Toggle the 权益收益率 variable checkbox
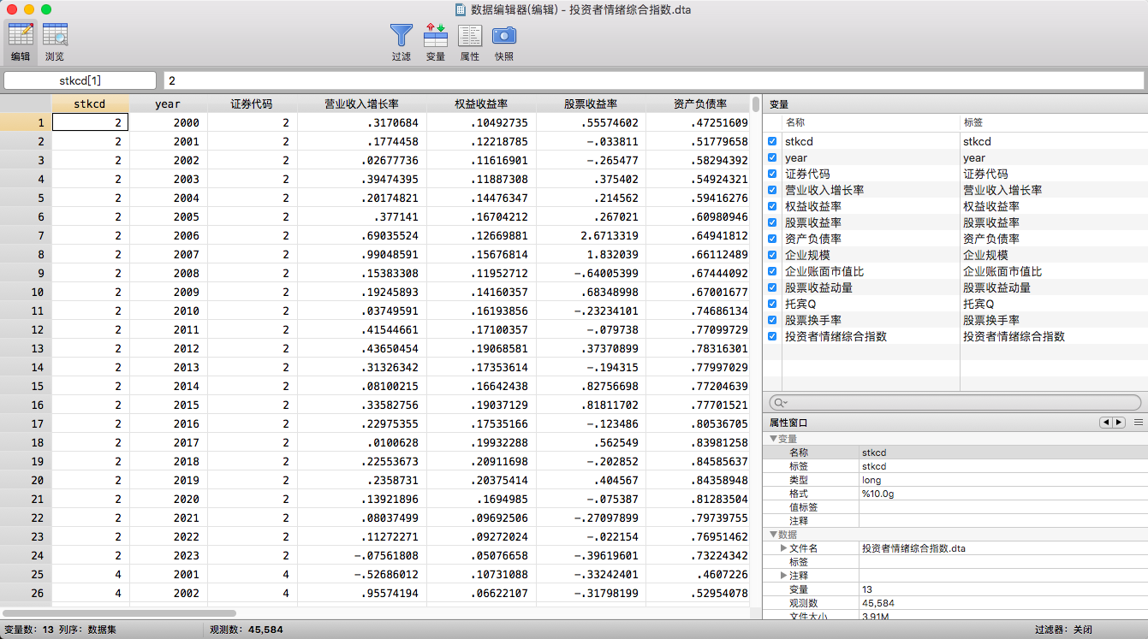 click(x=773, y=207)
